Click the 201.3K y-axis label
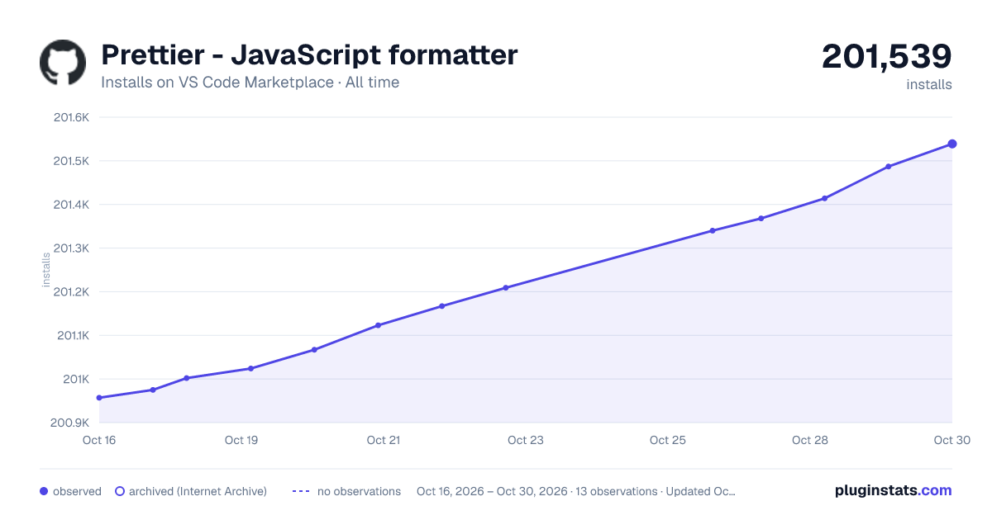The image size is (992, 520). [x=71, y=248]
